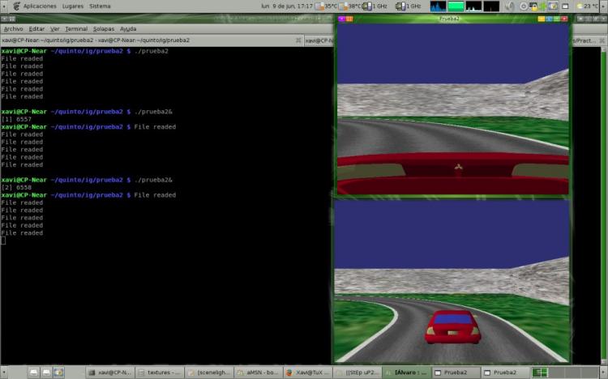
Task: Close the first terminal tab
Action: click(298, 40)
